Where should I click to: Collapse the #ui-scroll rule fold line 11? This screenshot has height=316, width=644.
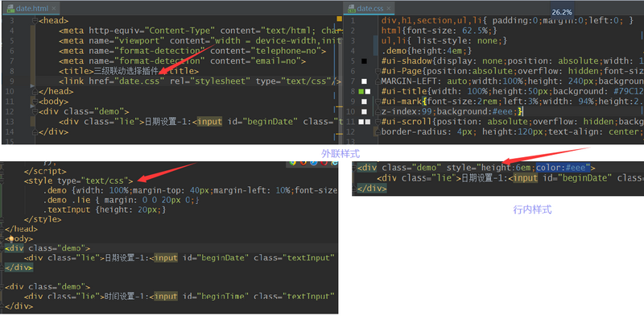pyautogui.click(x=377, y=122)
